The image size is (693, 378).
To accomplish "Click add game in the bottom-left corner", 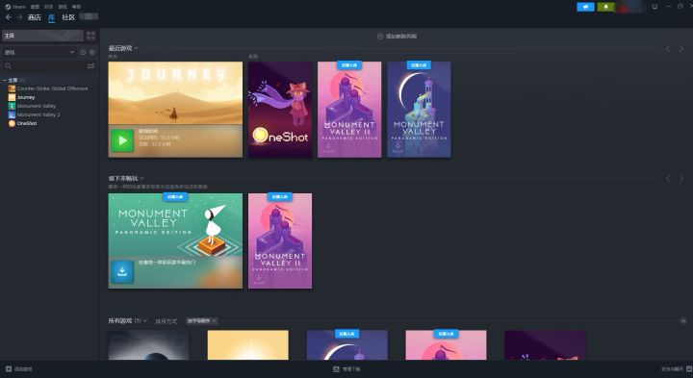I will [x=19, y=368].
